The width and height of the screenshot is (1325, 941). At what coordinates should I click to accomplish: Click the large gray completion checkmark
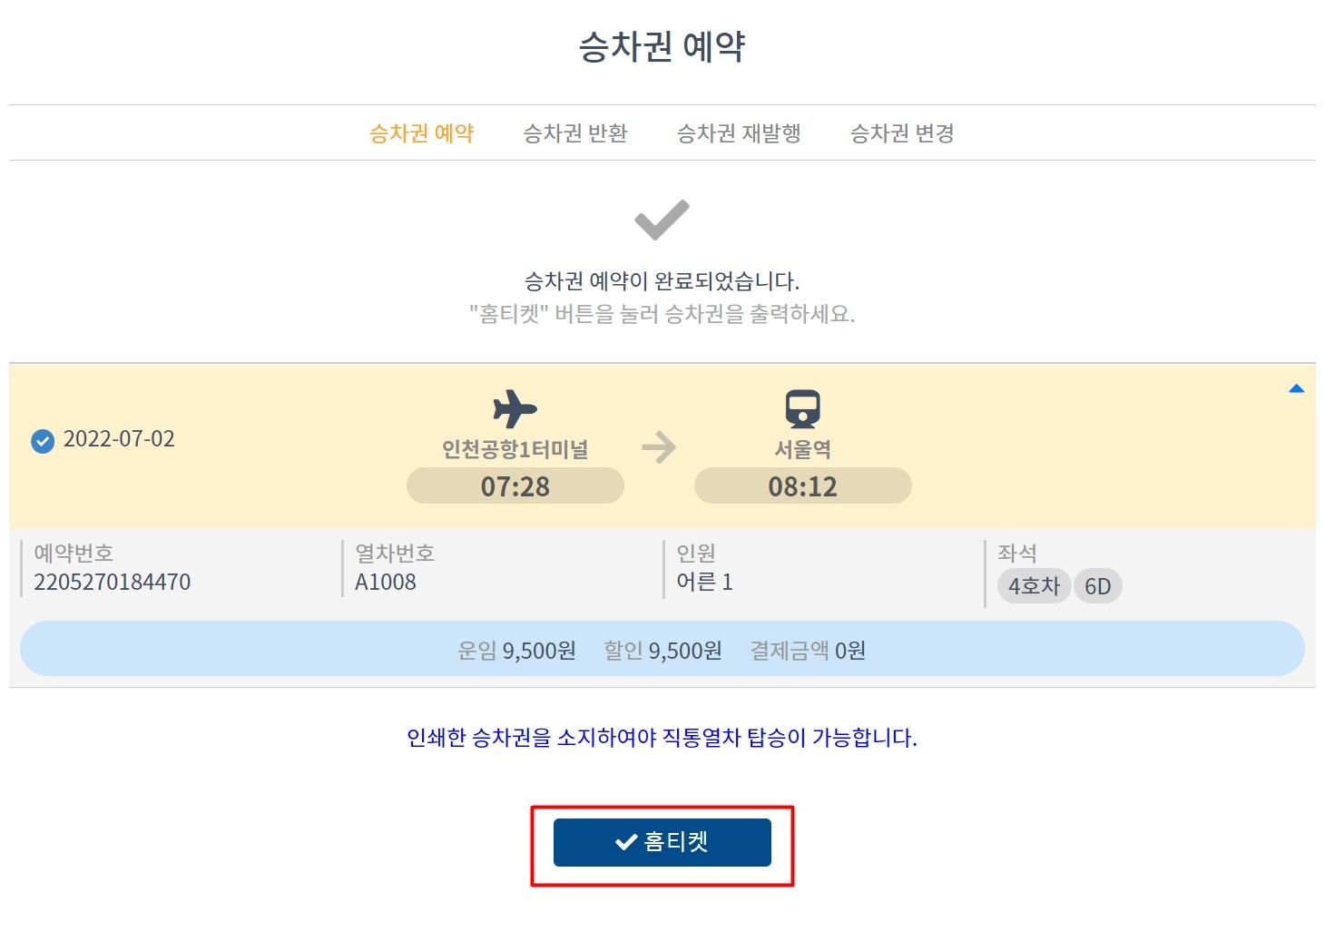pos(662,220)
